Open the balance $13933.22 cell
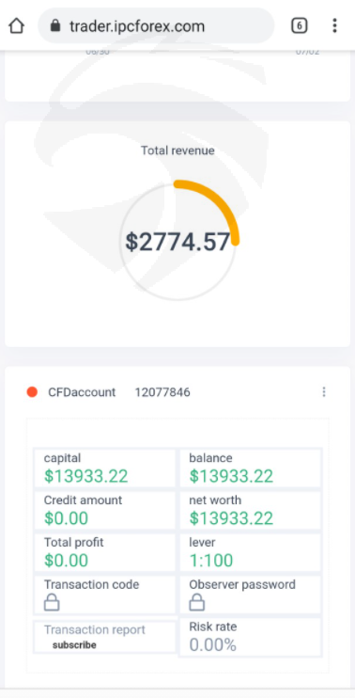 pyautogui.click(x=250, y=468)
